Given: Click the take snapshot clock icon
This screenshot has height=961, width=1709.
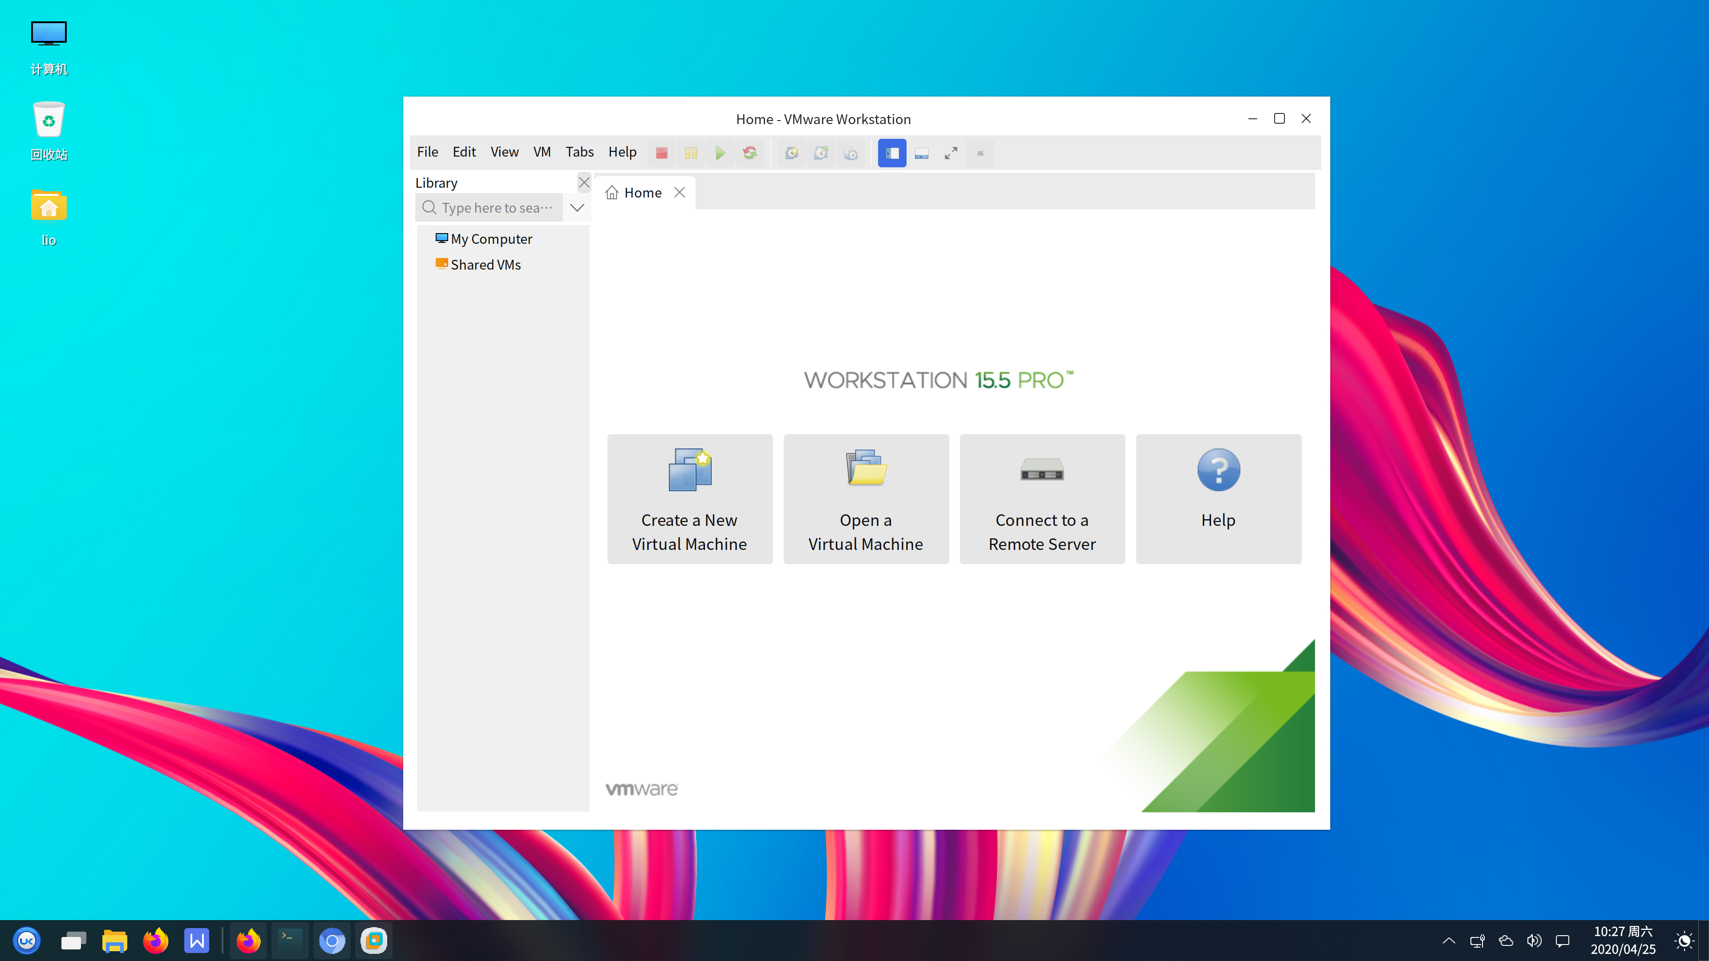Looking at the screenshot, I should point(791,153).
